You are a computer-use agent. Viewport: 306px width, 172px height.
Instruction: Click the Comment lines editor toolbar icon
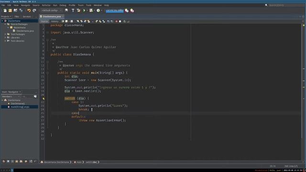(x=124, y=21)
